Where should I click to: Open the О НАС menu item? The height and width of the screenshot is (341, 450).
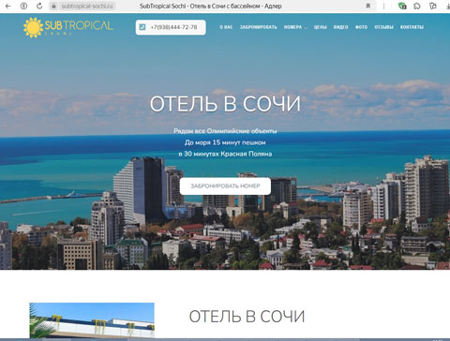[226, 27]
